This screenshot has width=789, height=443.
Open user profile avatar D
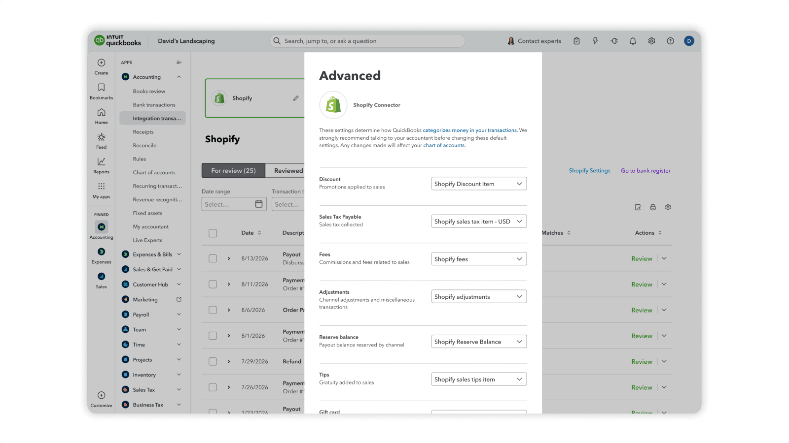click(x=689, y=41)
